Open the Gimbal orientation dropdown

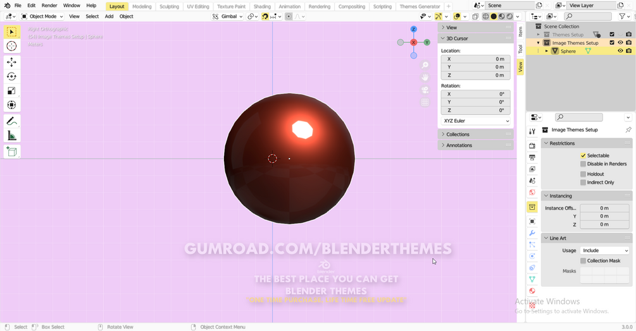coord(227,16)
